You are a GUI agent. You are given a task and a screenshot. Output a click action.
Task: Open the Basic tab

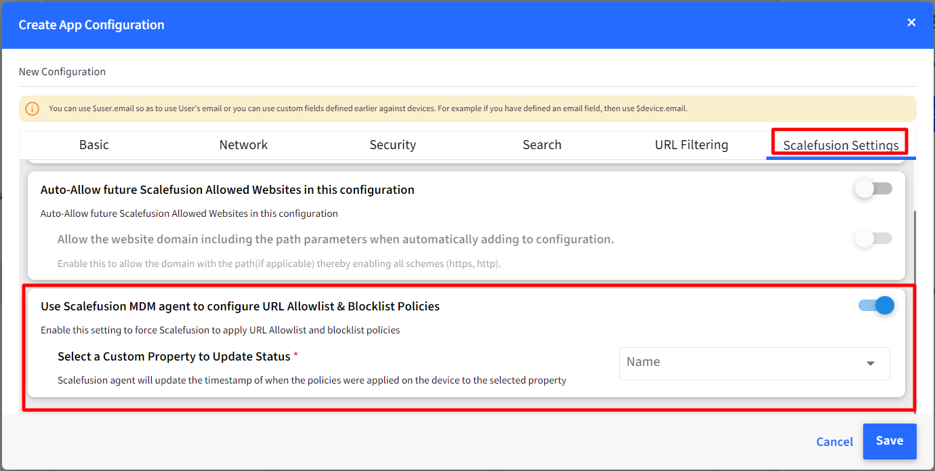point(94,145)
